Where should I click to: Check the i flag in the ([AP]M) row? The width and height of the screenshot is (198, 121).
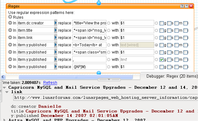coord(185,67)
